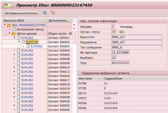Image resolution: width=168 pixels, height=113 pixels.
Task: Click the document icon beside E1P0302
Action: [x=28, y=46]
